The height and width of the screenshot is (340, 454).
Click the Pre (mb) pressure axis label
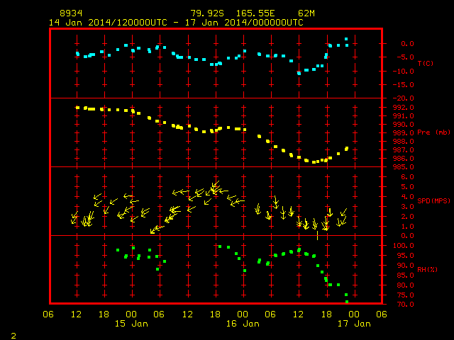pos(433,132)
